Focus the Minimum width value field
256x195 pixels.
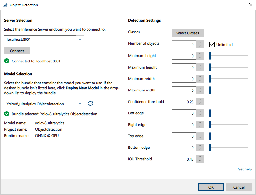[x=184, y=79]
